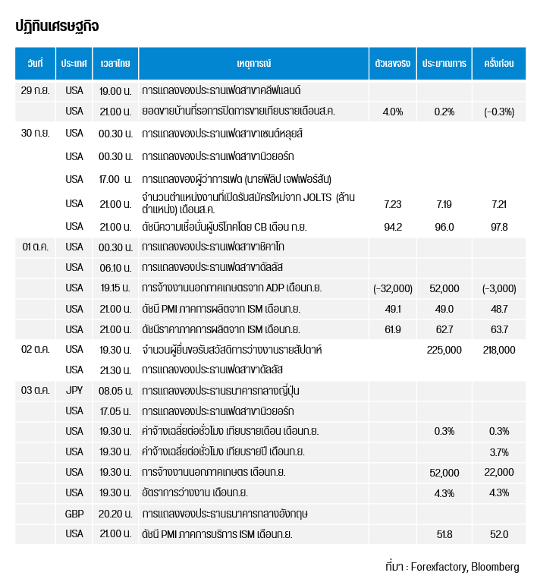
Task: Click the เหตุการณ์ column header
Action: click(x=253, y=64)
